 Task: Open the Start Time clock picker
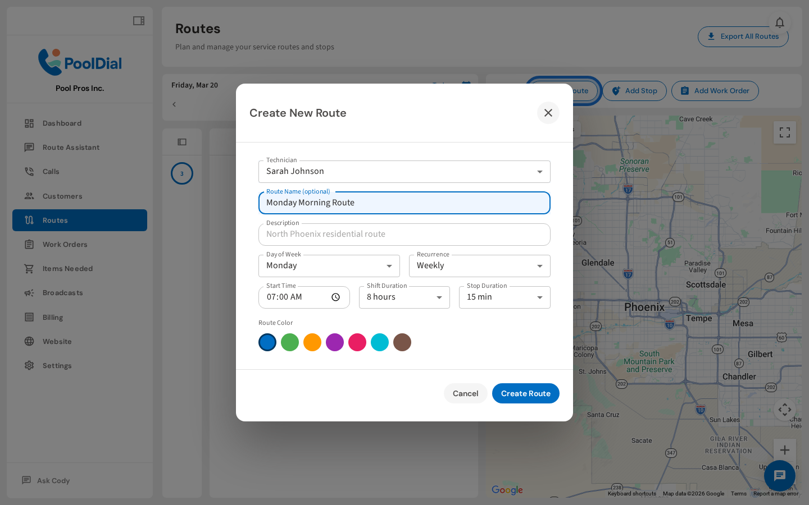coord(335,297)
